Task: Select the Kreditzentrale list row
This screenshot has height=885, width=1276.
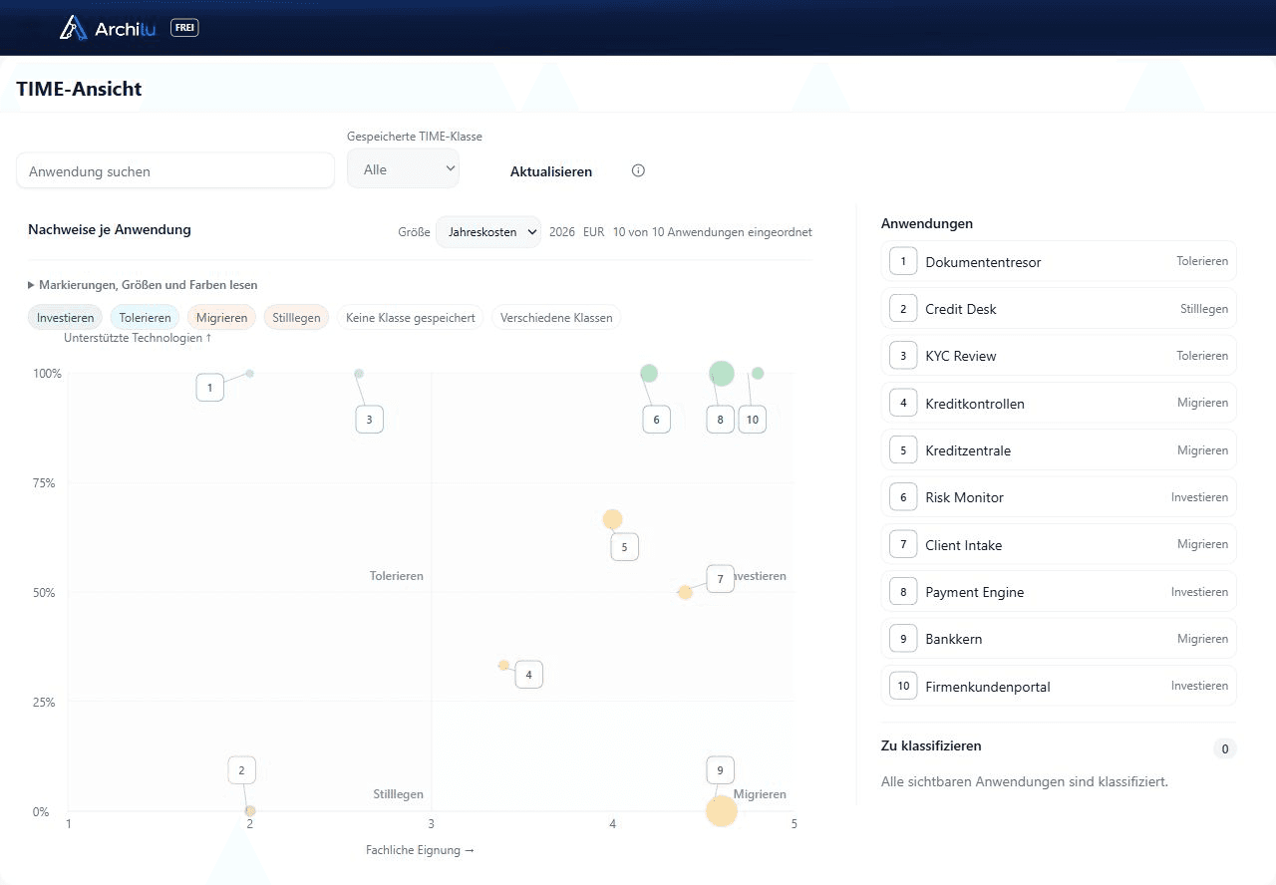Action: point(1059,450)
